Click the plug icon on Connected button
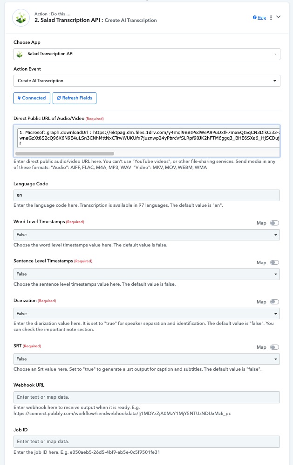The height and width of the screenshot is (465, 293). [x=19, y=98]
